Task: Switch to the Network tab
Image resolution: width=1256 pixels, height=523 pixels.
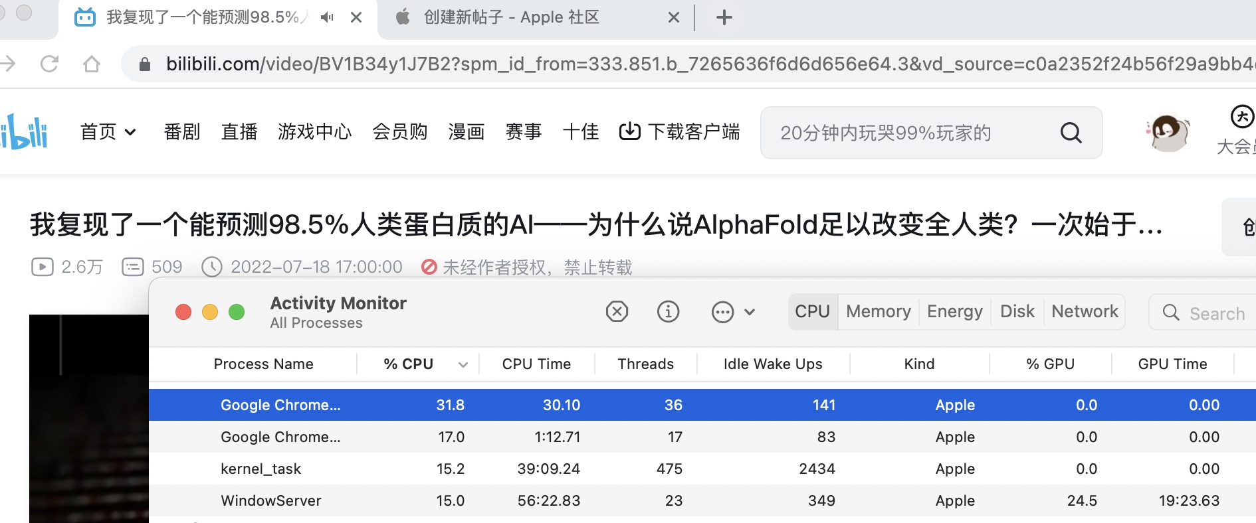Action: click(1085, 311)
